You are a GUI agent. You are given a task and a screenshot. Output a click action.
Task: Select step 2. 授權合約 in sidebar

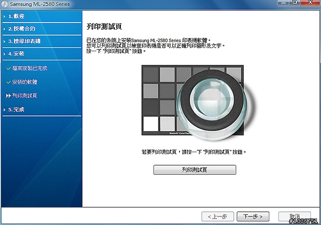[x=22, y=29]
